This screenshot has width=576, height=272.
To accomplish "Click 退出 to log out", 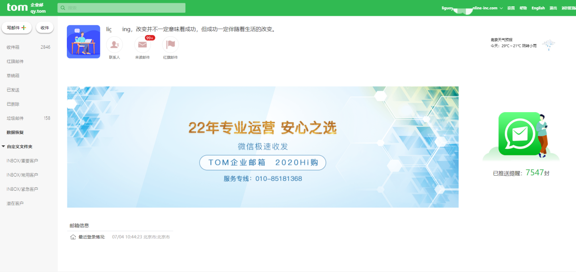I will click(x=553, y=8).
